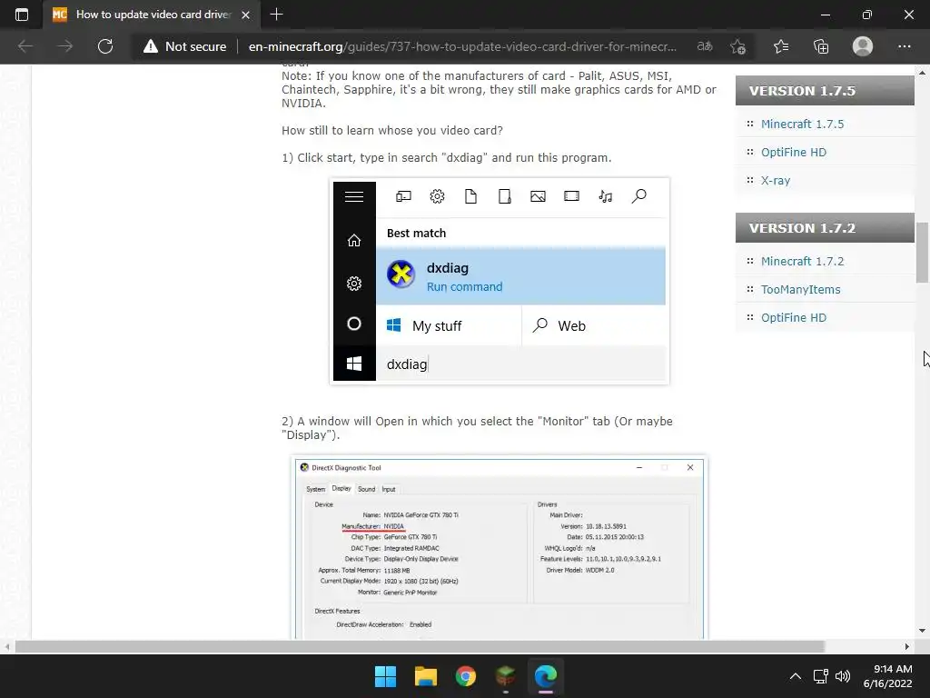Image resolution: width=930 pixels, height=698 pixels.
Task: Open the X-ray link
Action: [776, 181]
